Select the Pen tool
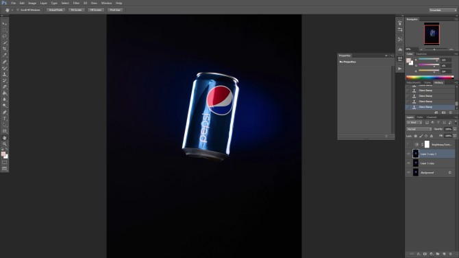 pos(4,113)
